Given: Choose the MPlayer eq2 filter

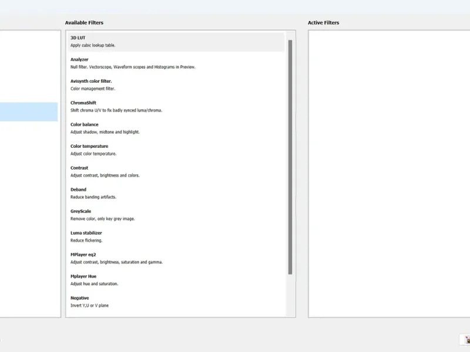Looking at the screenshot, I should [x=176, y=258].
